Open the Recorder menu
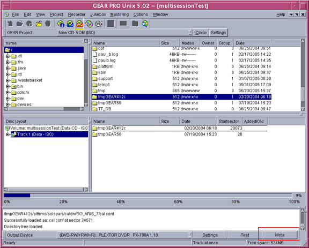This screenshot has height=248, width=309. 77,14
